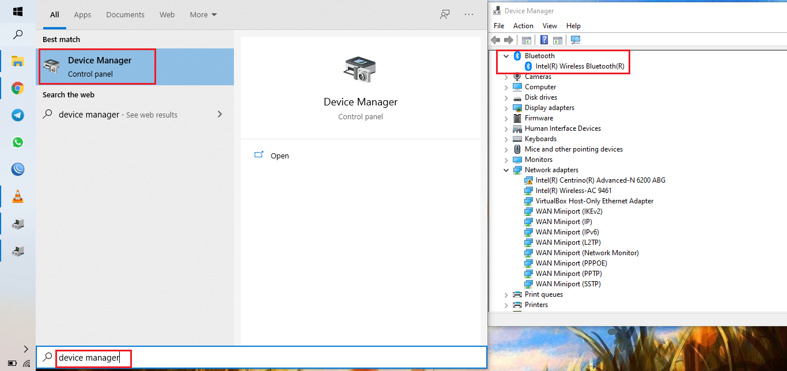Click the Open icon in preview pane
This screenshot has width=787, height=371.
(x=259, y=155)
